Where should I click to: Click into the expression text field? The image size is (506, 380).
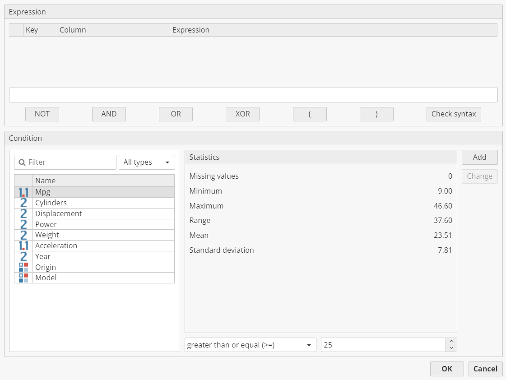[253, 95]
